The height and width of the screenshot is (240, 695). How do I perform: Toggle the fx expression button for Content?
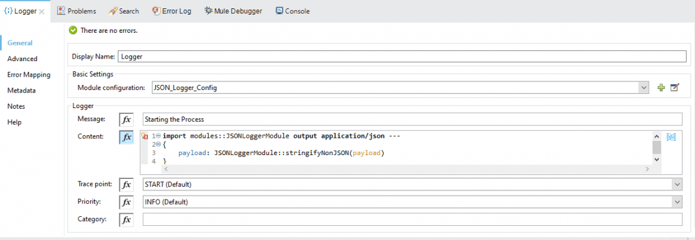[x=126, y=137]
